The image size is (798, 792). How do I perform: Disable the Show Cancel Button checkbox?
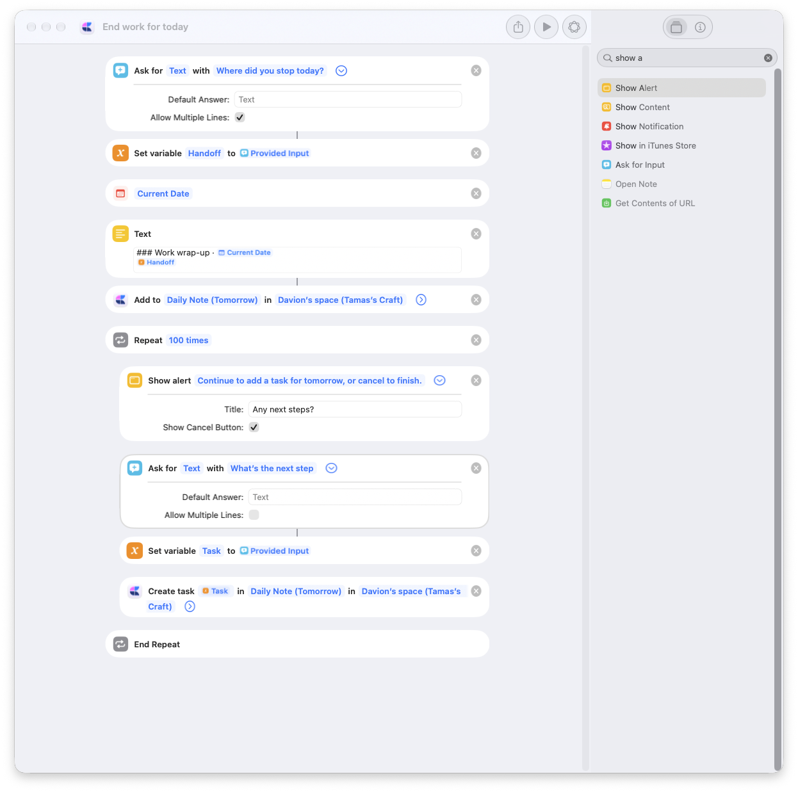pyautogui.click(x=254, y=427)
